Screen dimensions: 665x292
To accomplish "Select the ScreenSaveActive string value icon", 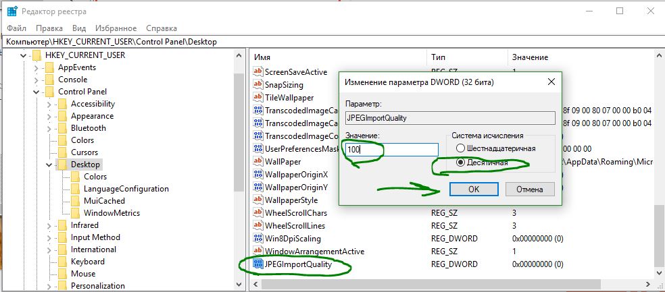I will (x=258, y=72).
